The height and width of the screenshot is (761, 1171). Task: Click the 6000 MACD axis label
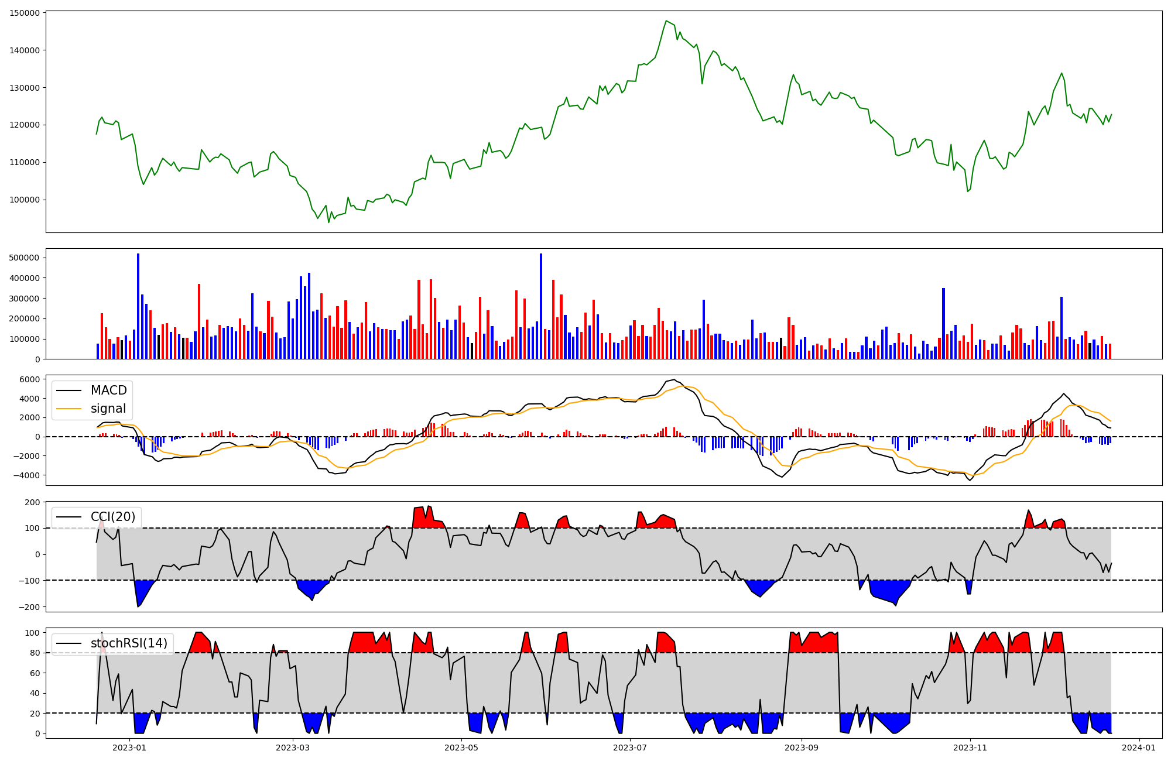[30, 379]
